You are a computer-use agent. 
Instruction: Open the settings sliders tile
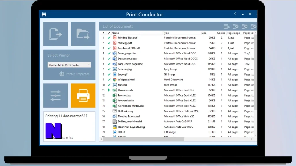(55, 96)
